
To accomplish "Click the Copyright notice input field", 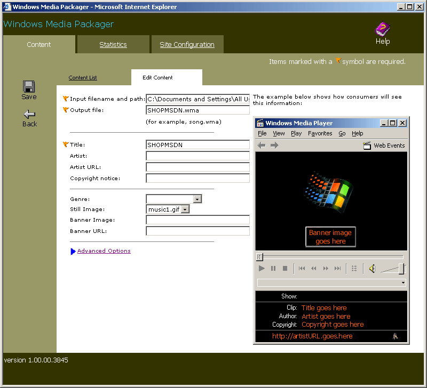I will [x=197, y=178].
